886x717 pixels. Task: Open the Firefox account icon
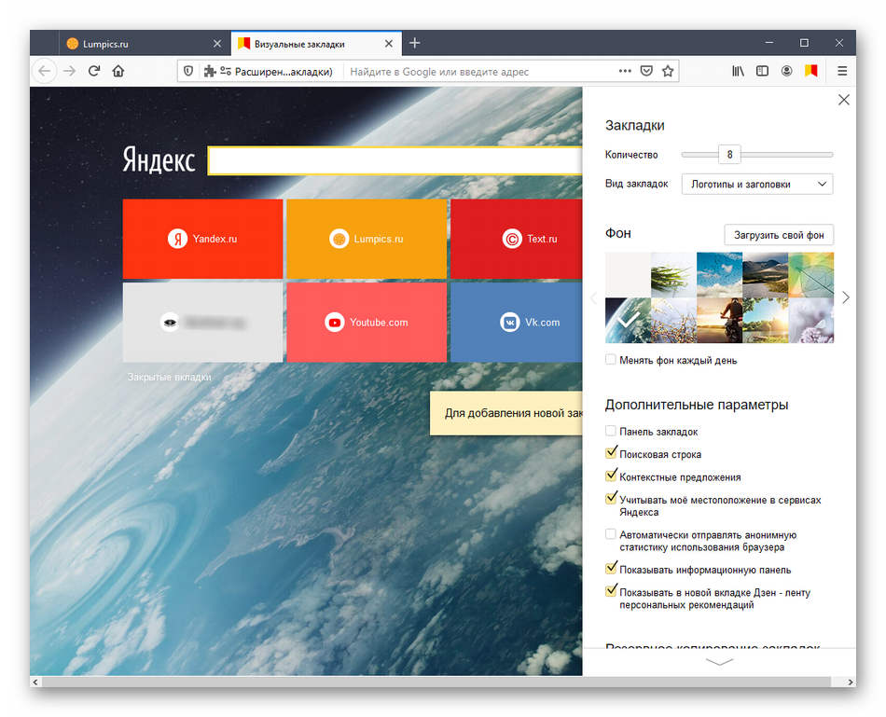tap(786, 71)
